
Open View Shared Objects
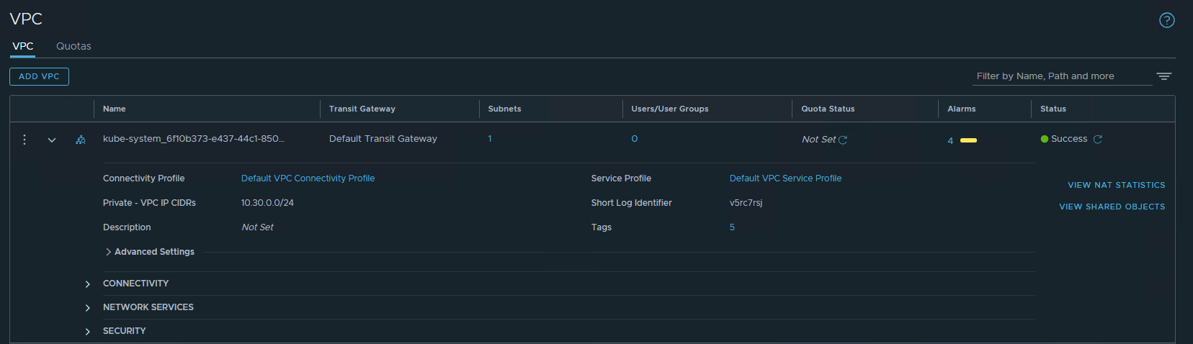pos(1112,207)
